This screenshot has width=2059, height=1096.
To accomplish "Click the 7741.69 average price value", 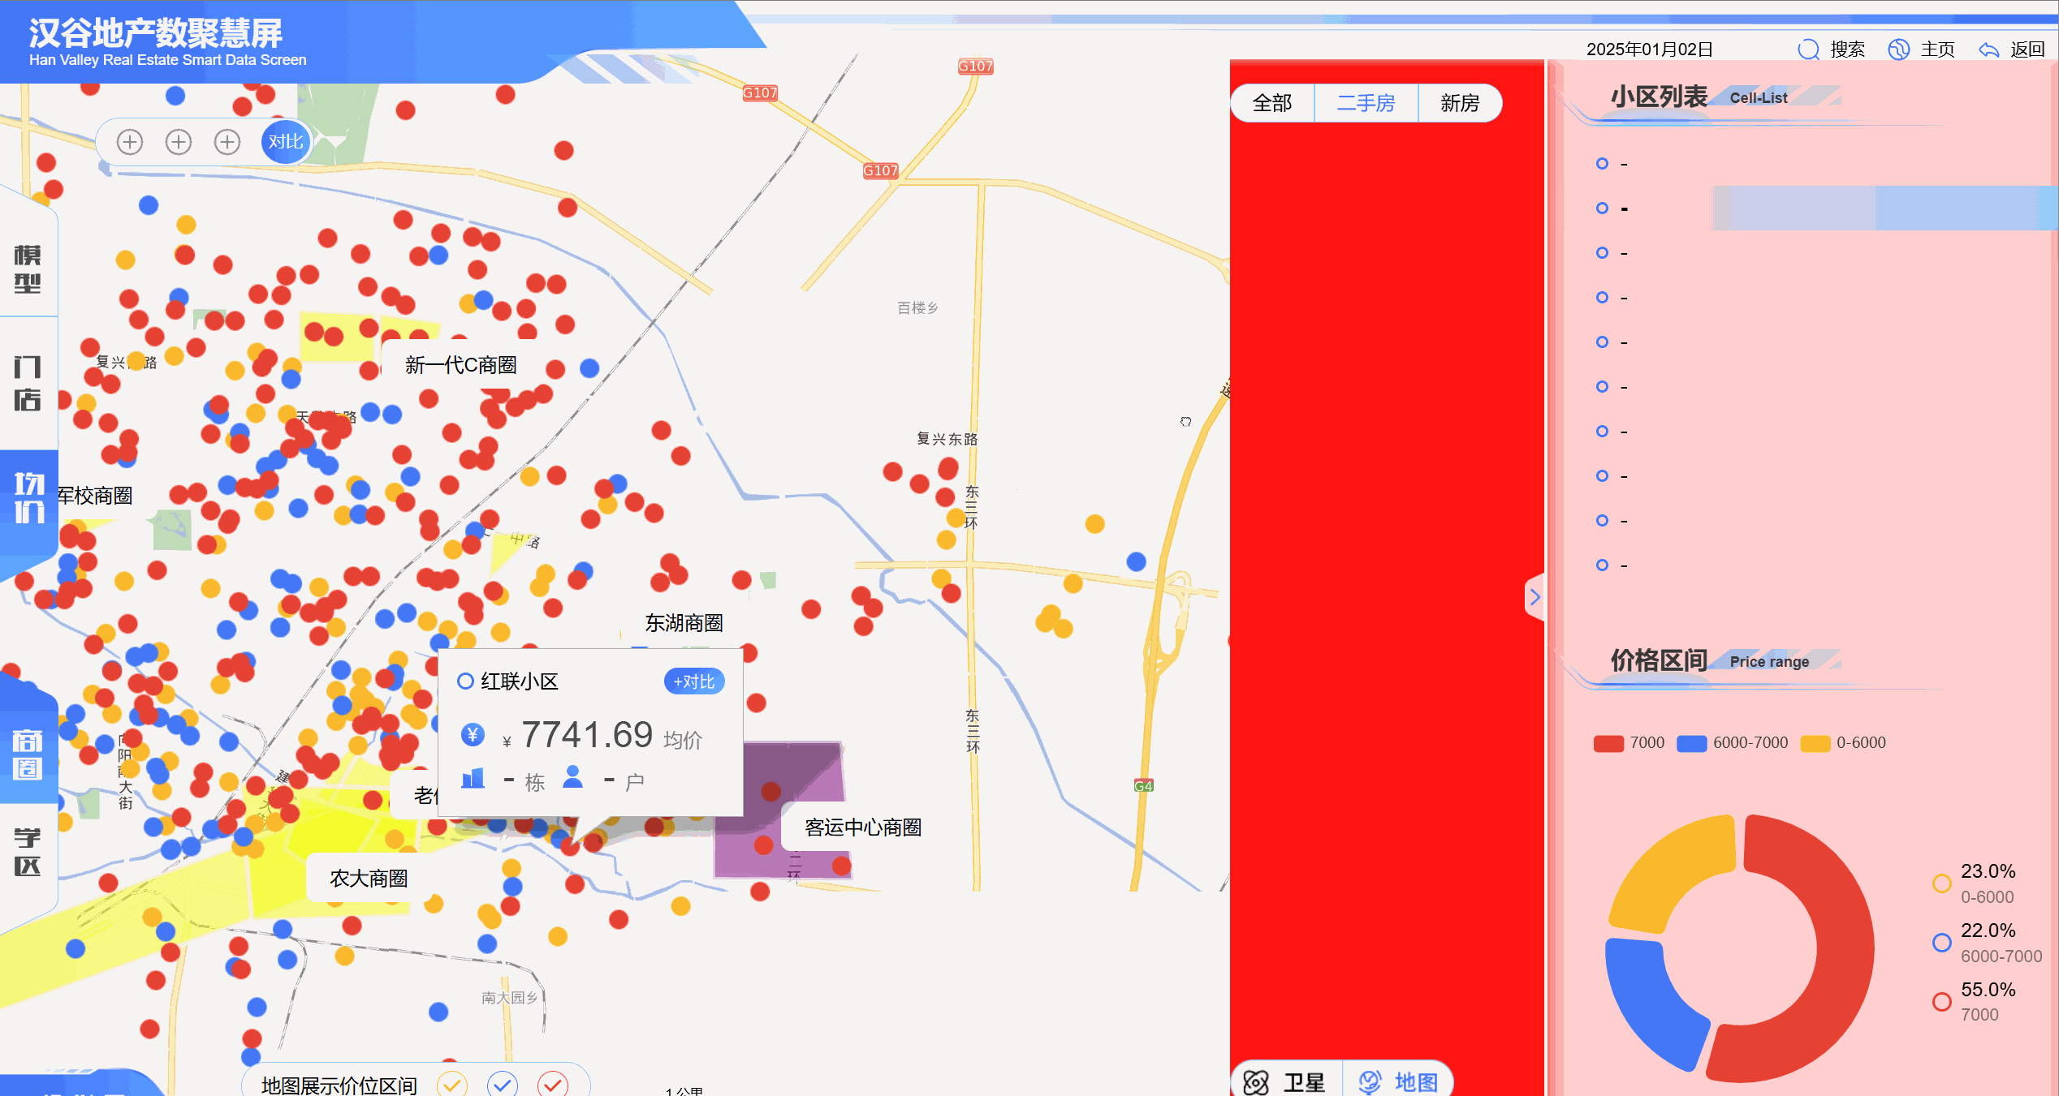I will (x=587, y=736).
